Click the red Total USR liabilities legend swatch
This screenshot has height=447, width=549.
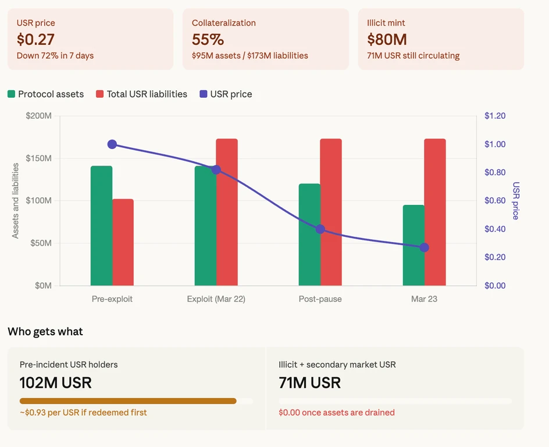point(100,94)
